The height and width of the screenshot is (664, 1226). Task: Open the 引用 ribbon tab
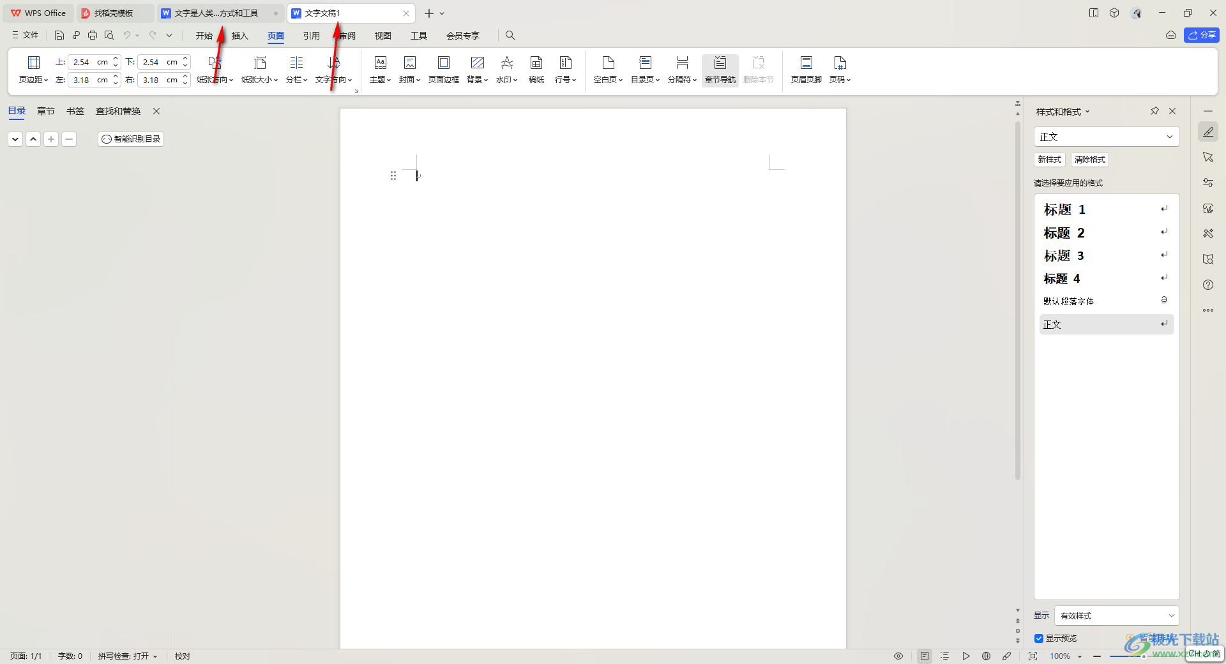(x=312, y=35)
